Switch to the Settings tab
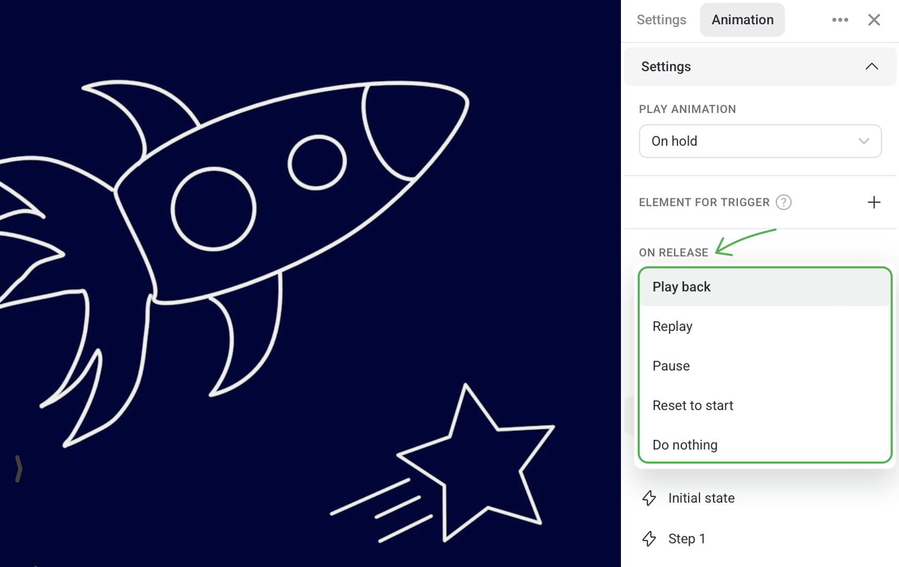This screenshot has width=899, height=567. (x=661, y=20)
